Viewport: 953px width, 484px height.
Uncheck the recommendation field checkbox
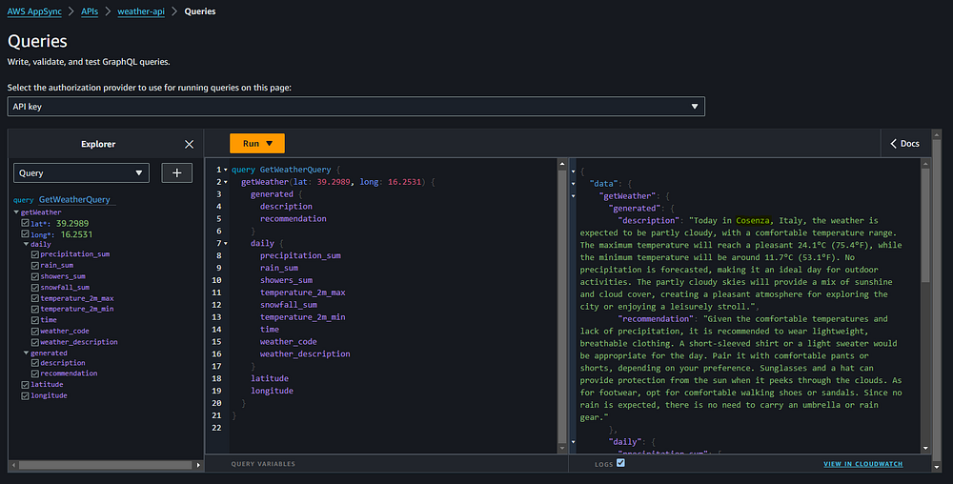tap(34, 373)
